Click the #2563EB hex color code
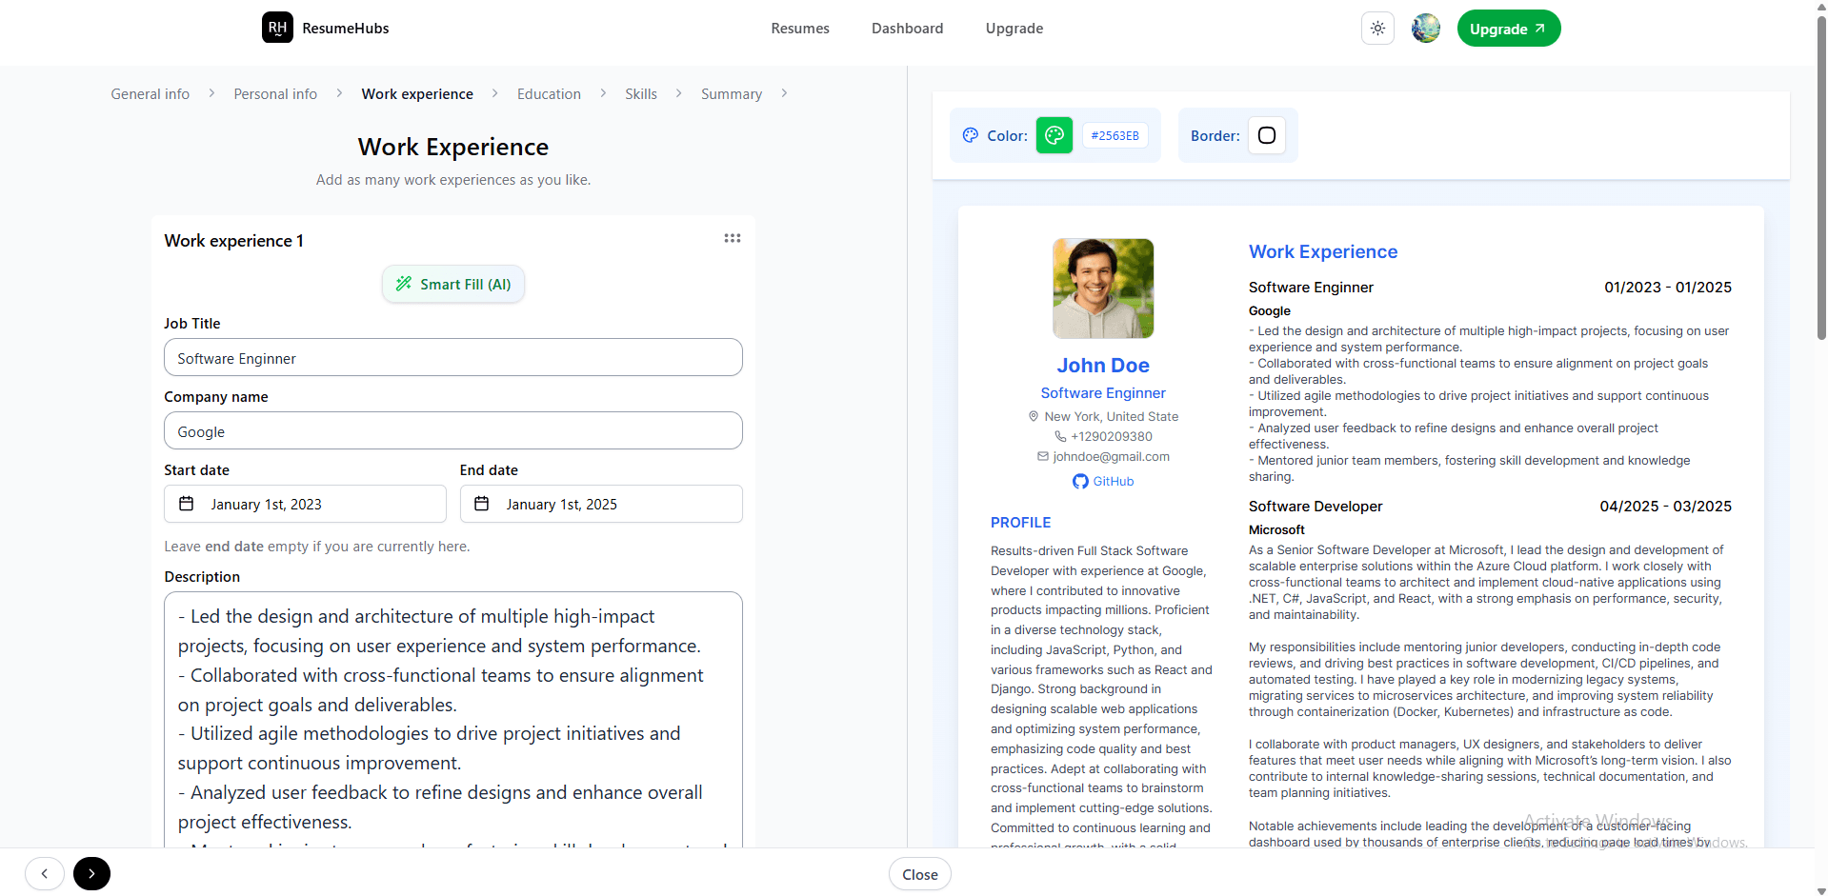The image size is (1828, 896). pos(1115,135)
